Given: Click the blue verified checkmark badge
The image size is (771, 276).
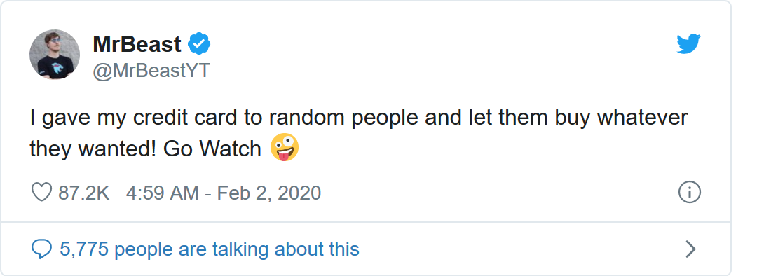Looking at the screenshot, I should pyautogui.click(x=199, y=44).
